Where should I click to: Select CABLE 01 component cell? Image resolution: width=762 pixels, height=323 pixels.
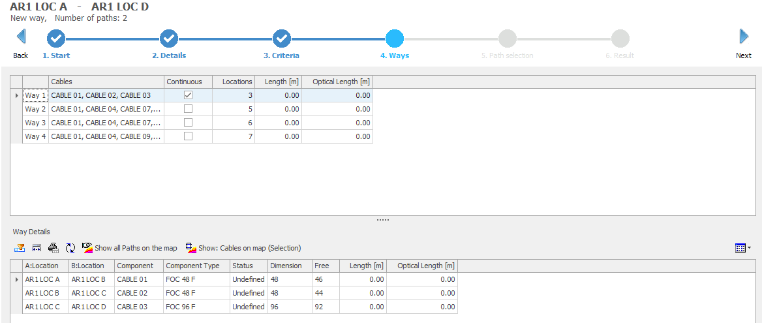(139, 279)
